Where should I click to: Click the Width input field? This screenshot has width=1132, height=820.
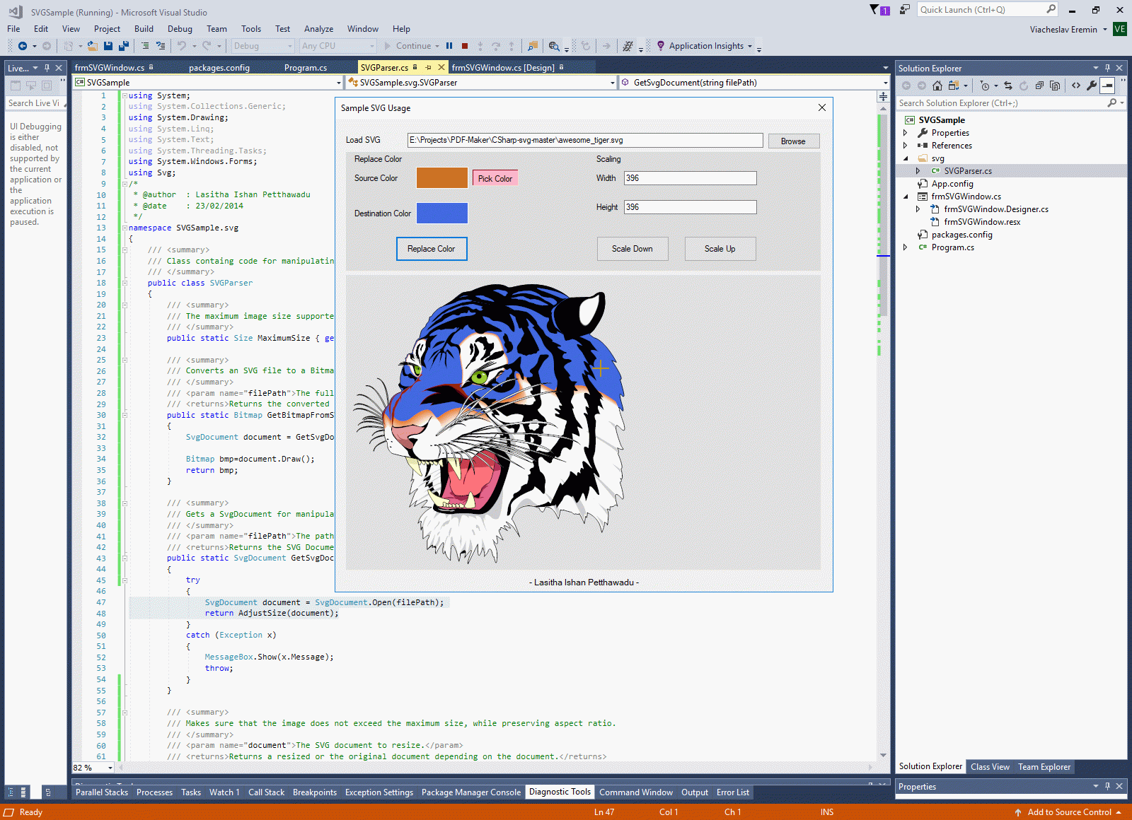[x=690, y=178]
